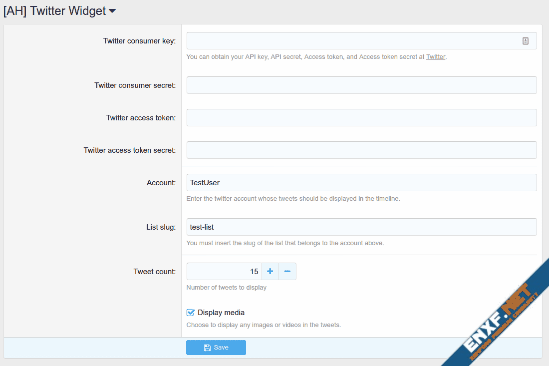
Task: Click the Tweet count number box showing 15
Action: pos(224,272)
